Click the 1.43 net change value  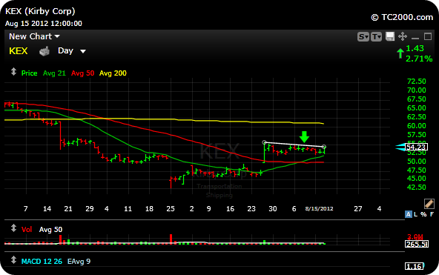tap(415, 48)
